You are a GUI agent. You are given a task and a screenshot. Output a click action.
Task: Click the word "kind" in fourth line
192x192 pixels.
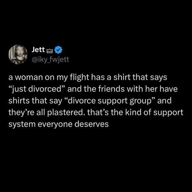tap(133, 112)
